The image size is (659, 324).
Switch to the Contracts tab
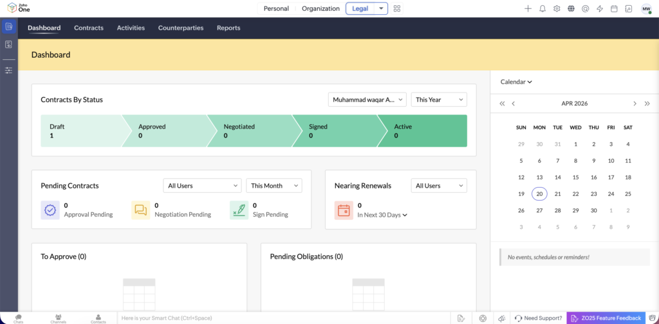tap(89, 28)
